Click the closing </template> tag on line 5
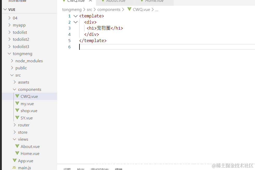The image size is (255, 170). (x=93, y=41)
